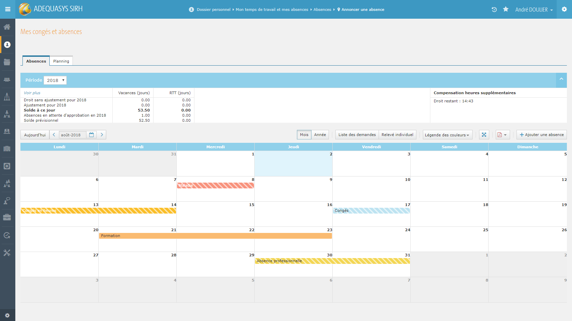Click the Aujourd'hui button
Viewport: 572px width, 321px height.
35,135
